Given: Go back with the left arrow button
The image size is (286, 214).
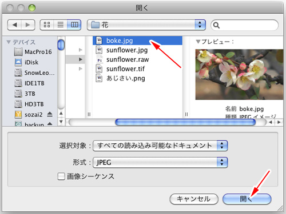Looking at the screenshot, I should click(14, 25).
